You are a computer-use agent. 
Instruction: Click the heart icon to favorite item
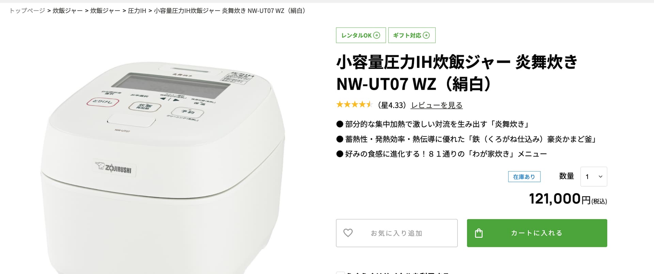click(348, 233)
